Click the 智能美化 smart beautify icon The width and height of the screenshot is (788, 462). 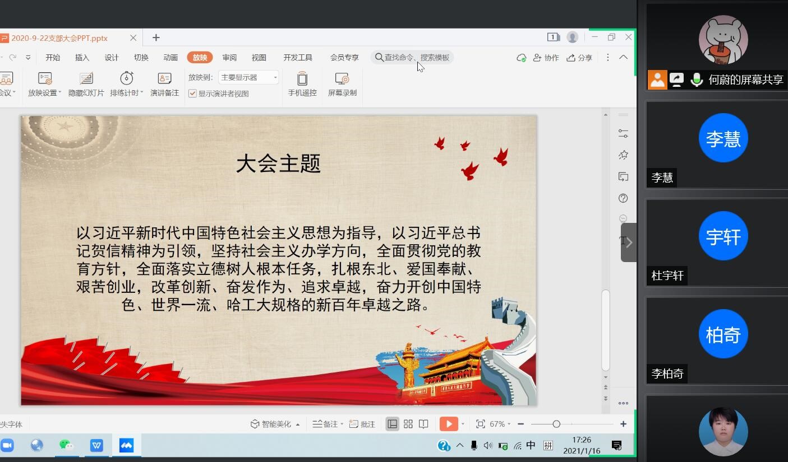tap(274, 424)
